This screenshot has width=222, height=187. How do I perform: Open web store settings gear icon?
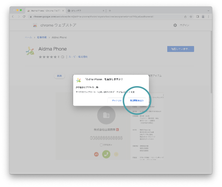click(x=175, y=25)
